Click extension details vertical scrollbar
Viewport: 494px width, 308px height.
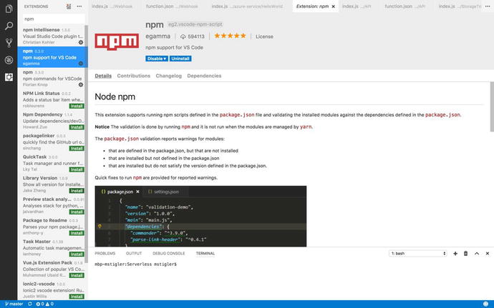(x=492, y=106)
